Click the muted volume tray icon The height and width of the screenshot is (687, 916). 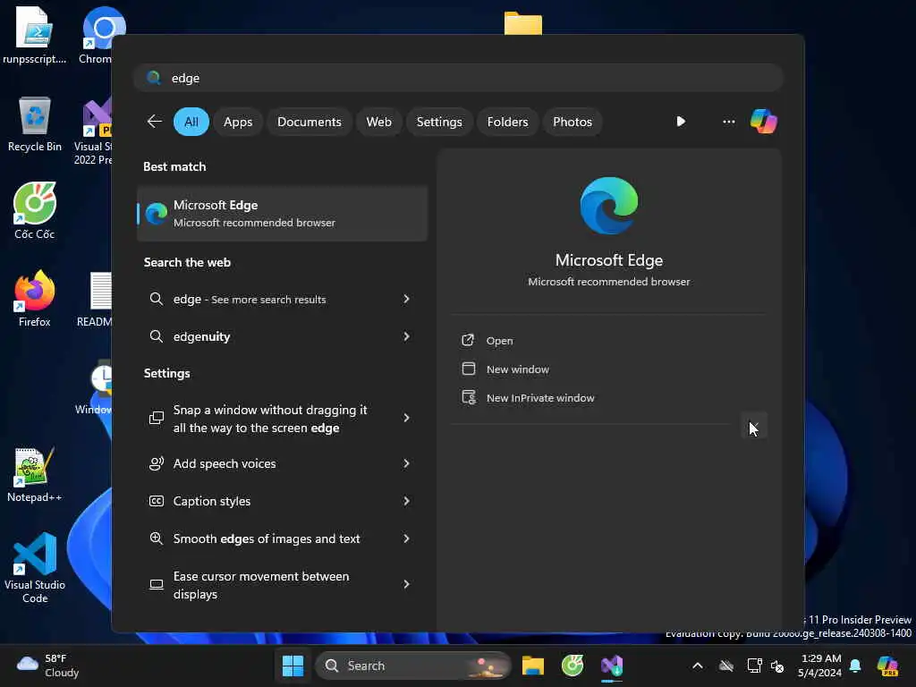(777, 666)
